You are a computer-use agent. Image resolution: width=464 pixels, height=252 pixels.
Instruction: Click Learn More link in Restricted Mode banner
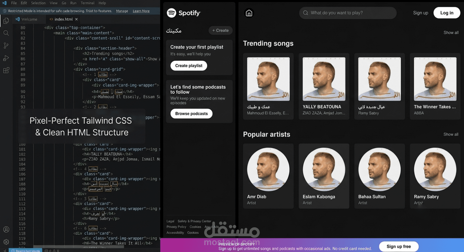pos(141,11)
